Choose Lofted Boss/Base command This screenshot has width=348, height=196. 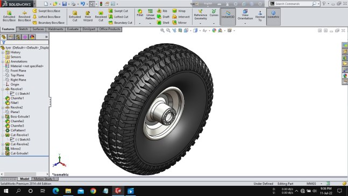(x=46, y=17)
